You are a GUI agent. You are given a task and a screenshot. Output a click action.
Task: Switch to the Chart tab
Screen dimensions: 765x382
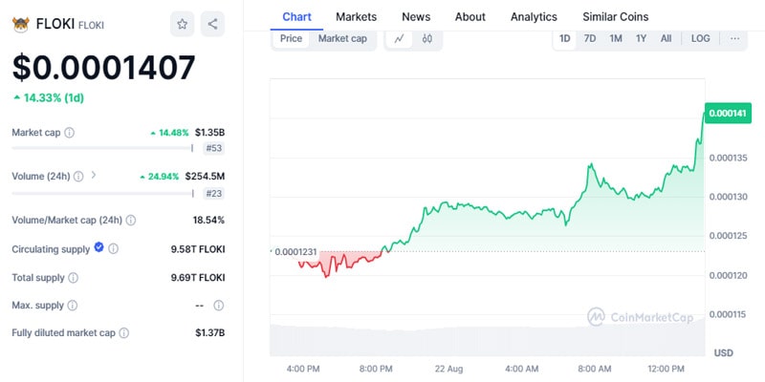296,17
